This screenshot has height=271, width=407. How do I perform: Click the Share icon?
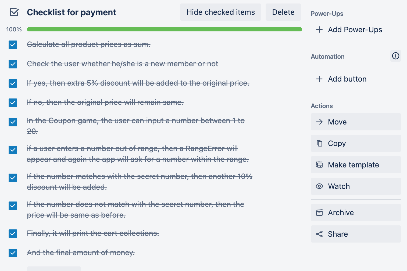click(x=319, y=234)
